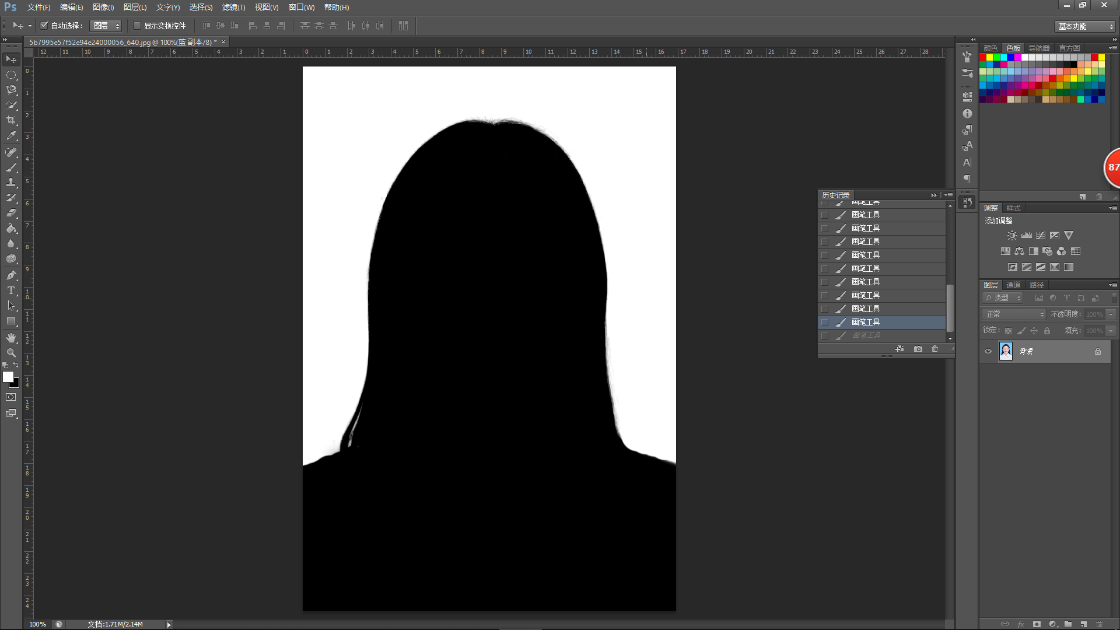1120x630 pixels.
Task: Open the 滤镜(T) menu
Action: [x=233, y=7]
